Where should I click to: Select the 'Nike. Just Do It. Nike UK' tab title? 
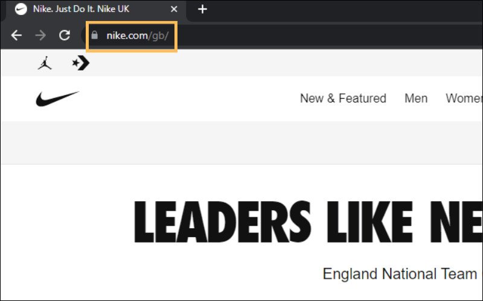point(89,10)
